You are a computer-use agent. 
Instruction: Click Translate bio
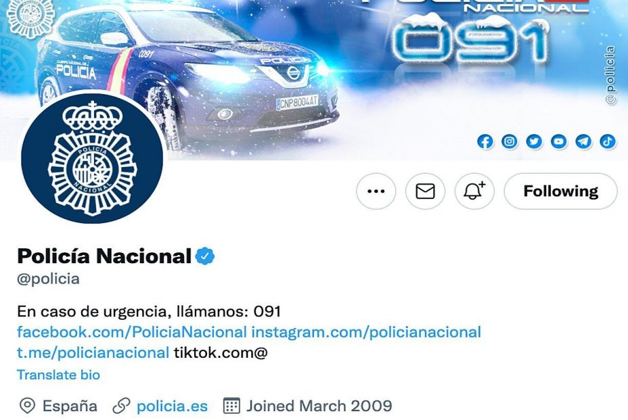[x=58, y=375]
